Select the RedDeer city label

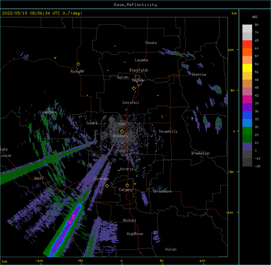[138, 80]
